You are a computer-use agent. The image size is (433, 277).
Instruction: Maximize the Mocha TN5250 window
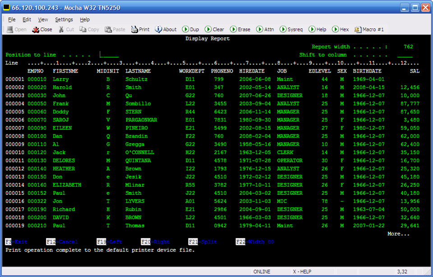[415, 8]
